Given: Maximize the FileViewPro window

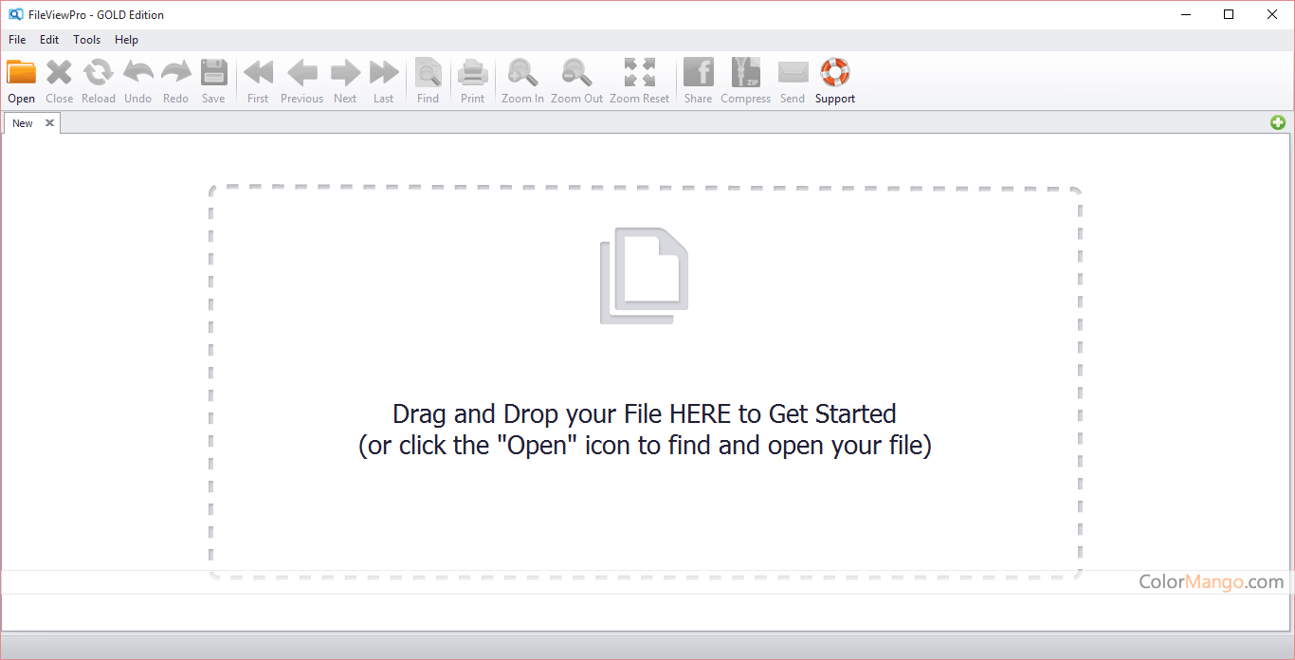Looking at the screenshot, I should tap(1229, 14).
